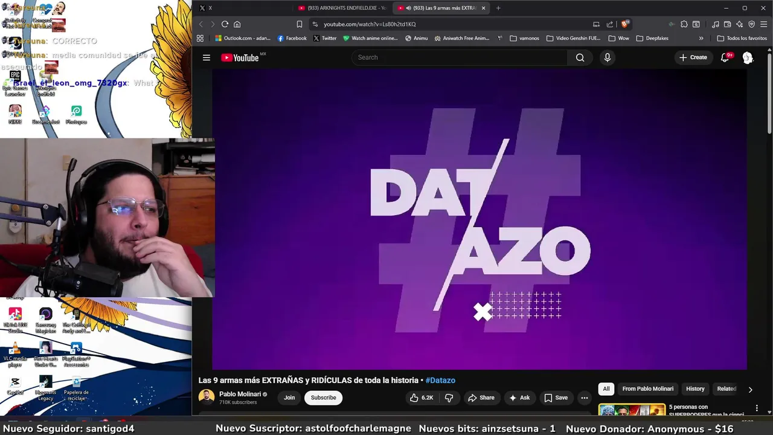Dislike the video with thumbs down
The height and width of the screenshot is (435, 773).
(x=449, y=398)
